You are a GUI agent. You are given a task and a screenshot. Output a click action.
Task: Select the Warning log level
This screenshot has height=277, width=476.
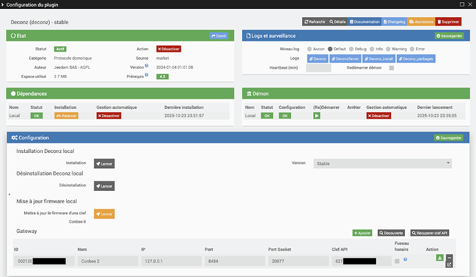click(388, 49)
